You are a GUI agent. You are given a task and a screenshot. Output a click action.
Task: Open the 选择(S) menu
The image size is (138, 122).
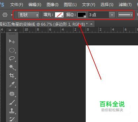tap(107, 5)
